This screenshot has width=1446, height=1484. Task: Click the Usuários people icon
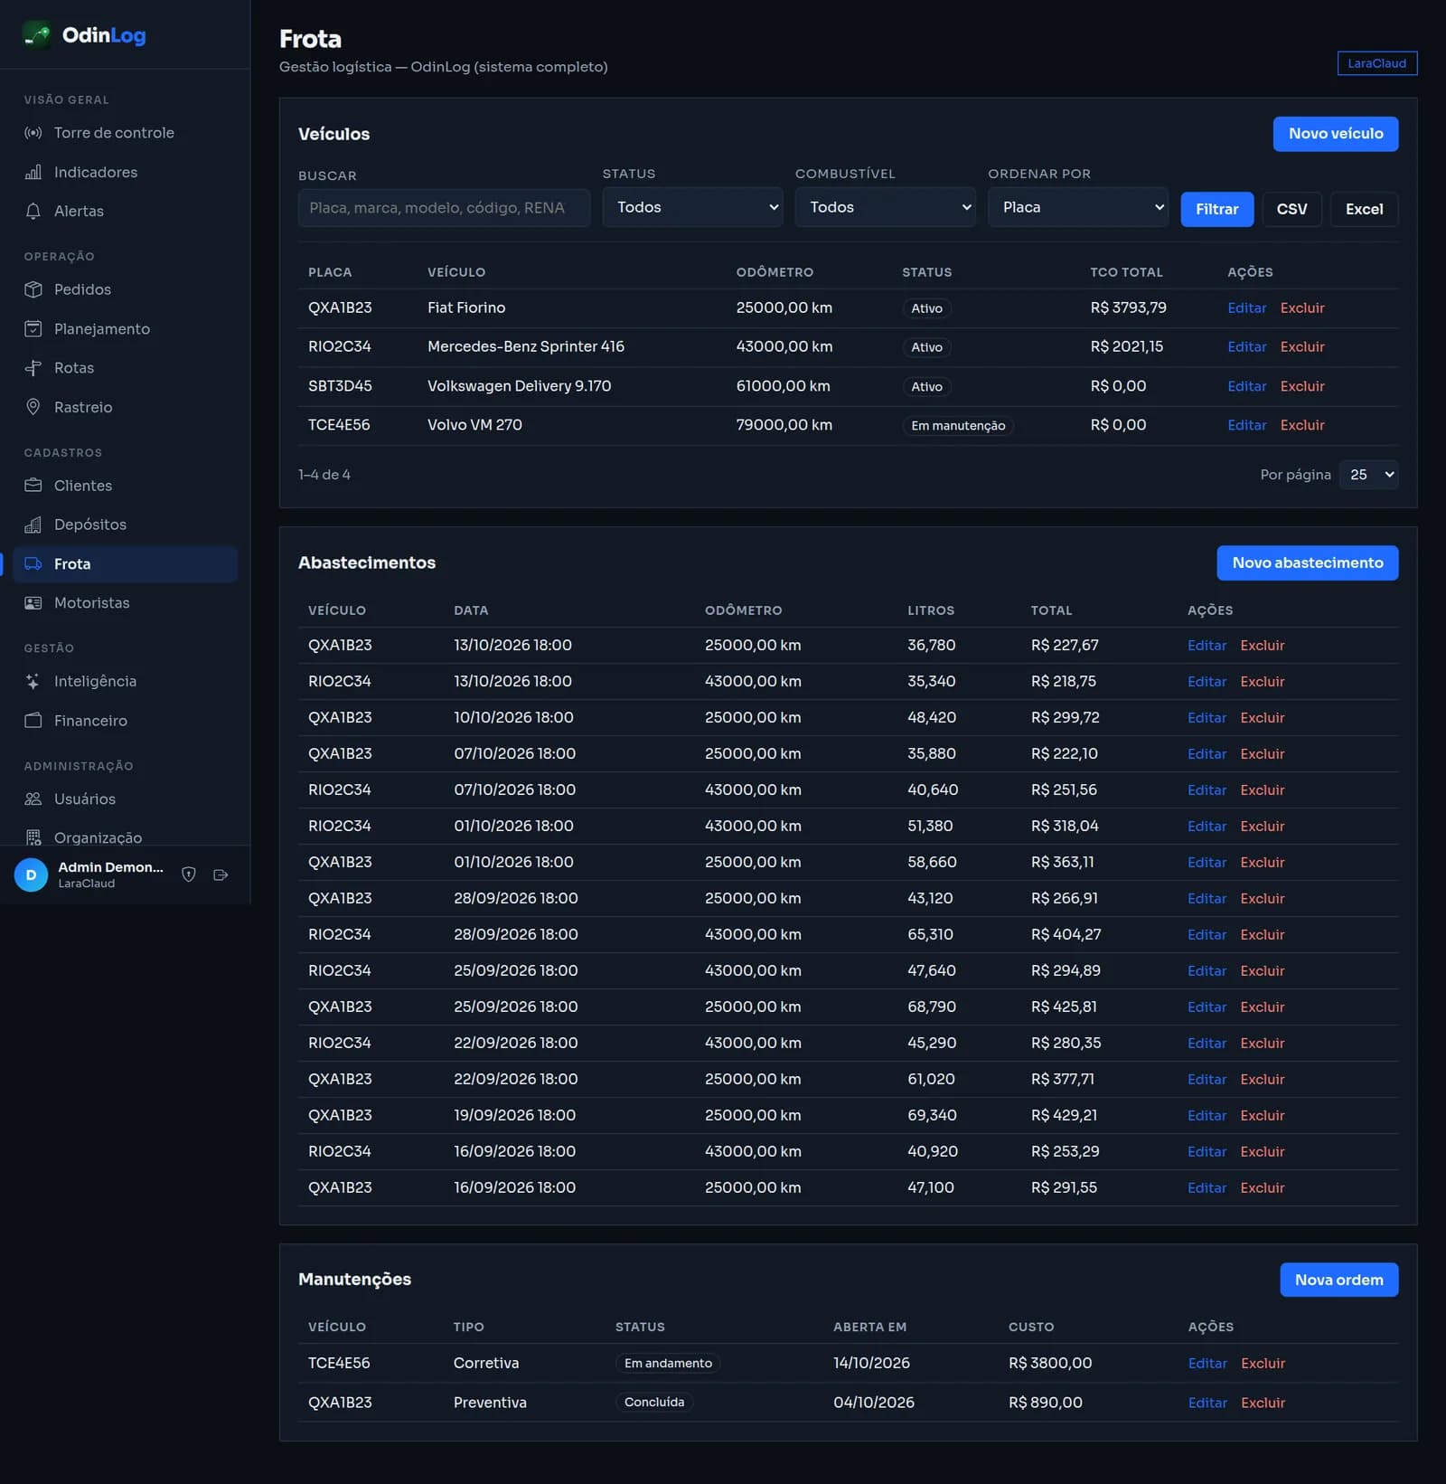click(33, 799)
